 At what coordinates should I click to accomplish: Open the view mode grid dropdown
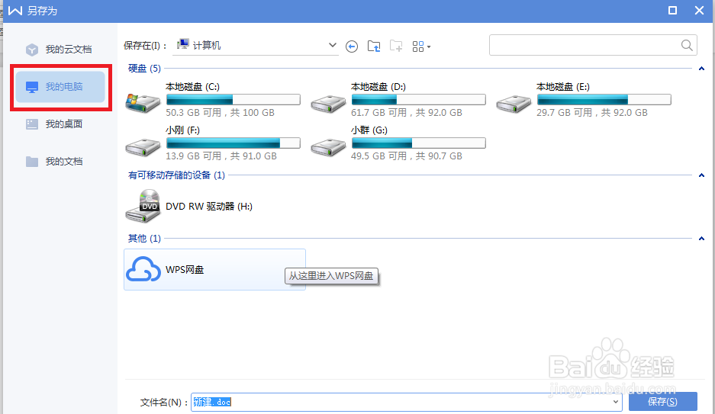click(x=421, y=47)
